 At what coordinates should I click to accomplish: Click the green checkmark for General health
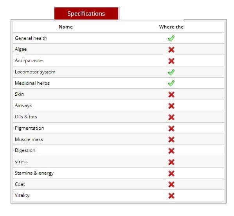click(171, 38)
